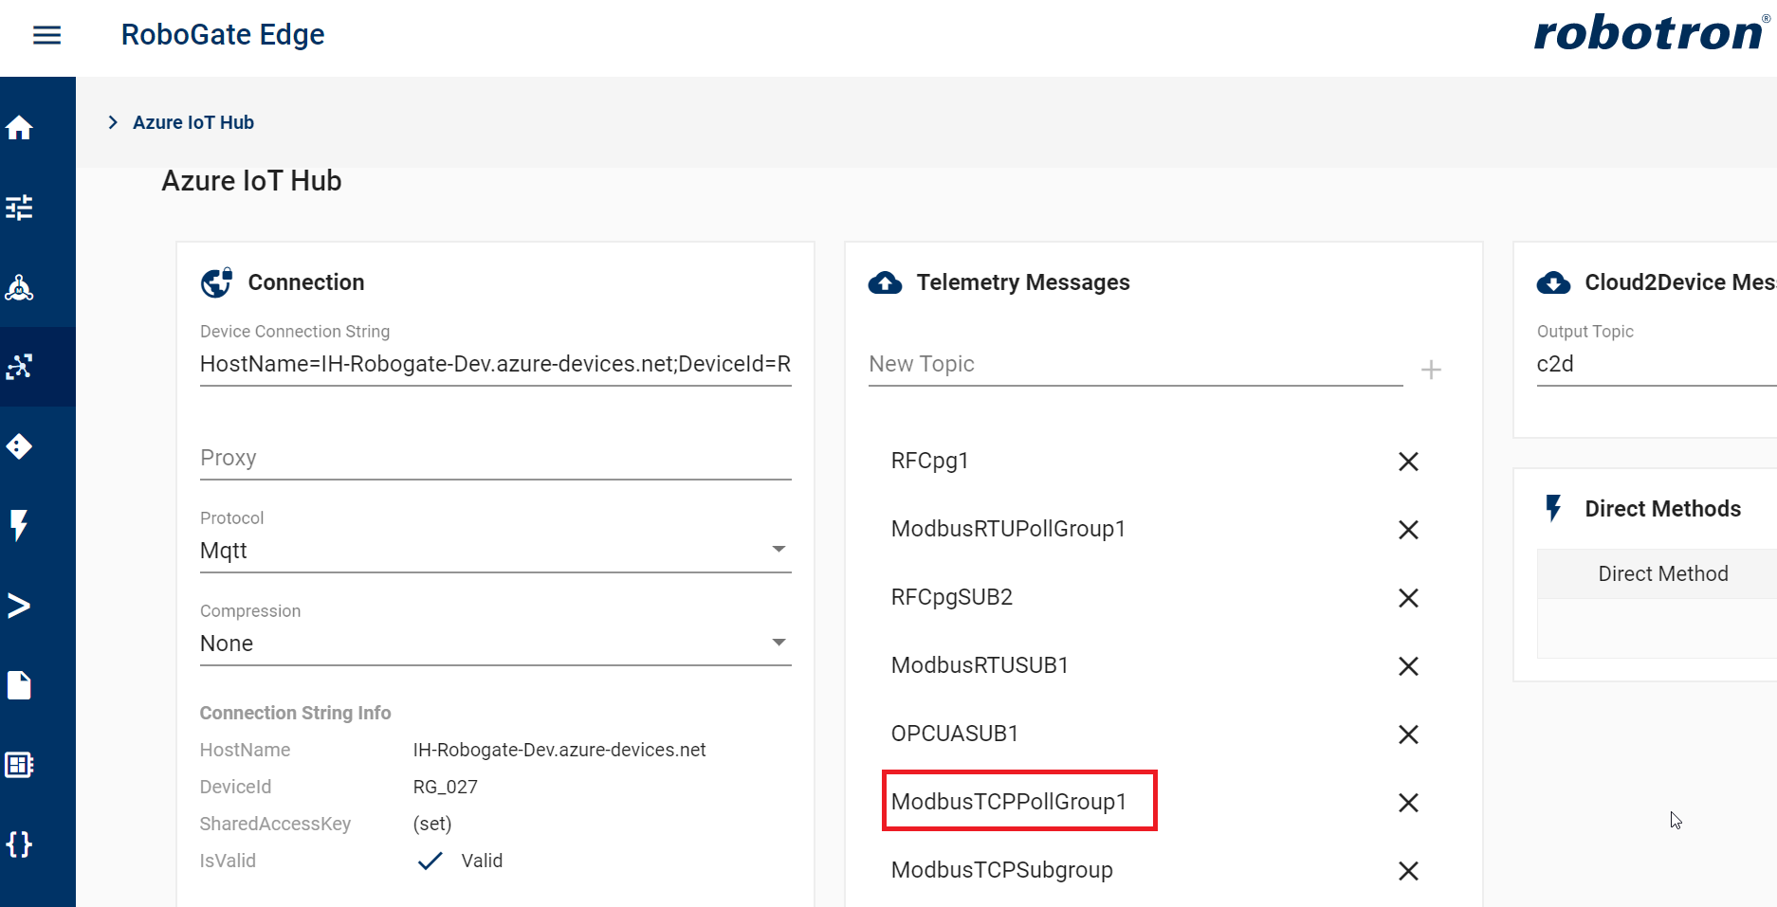Open the lightning bolt sidebar icon
The width and height of the screenshot is (1777, 907).
click(19, 525)
